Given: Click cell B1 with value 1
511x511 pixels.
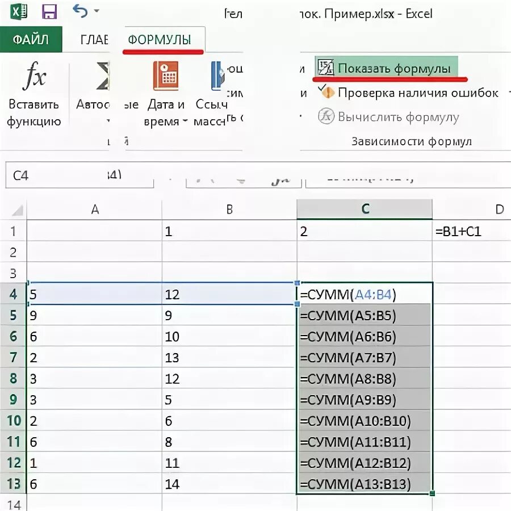Looking at the screenshot, I should (x=229, y=231).
